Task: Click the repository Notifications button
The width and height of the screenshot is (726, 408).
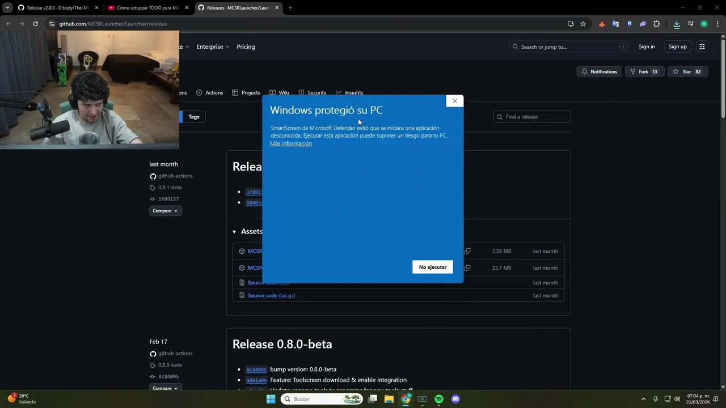Action: [x=599, y=71]
